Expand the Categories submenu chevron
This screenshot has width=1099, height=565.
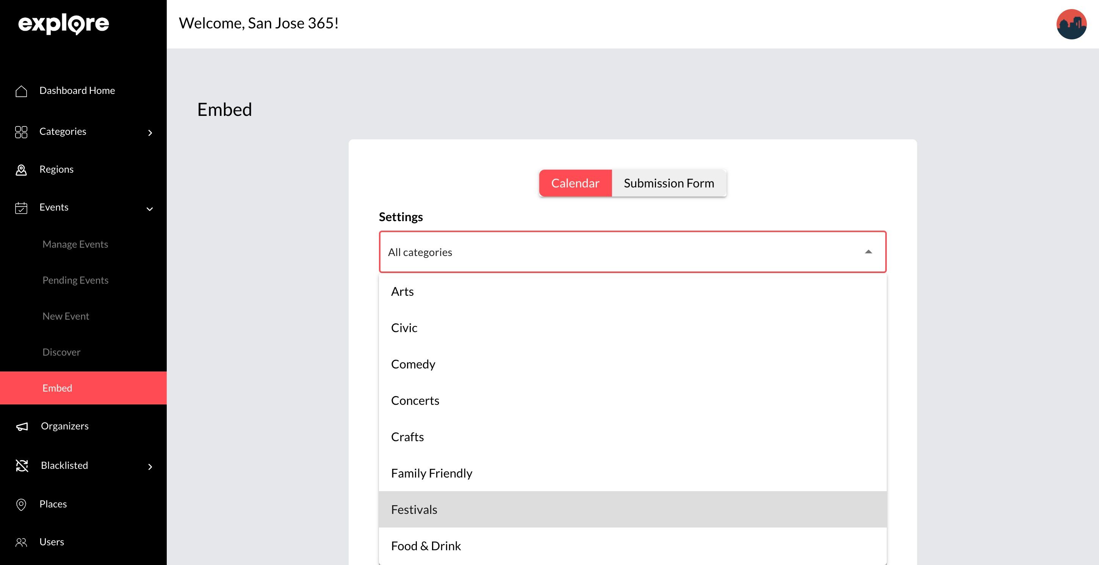tap(150, 133)
